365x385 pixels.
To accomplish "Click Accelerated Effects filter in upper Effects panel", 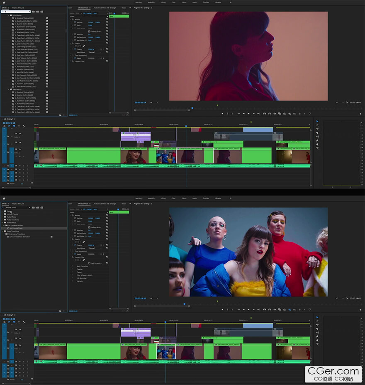I will click(33, 12).
